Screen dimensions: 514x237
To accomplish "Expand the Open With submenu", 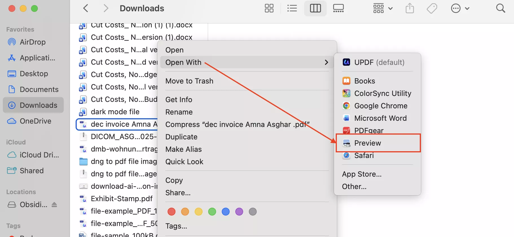I will tap(247, 62).
